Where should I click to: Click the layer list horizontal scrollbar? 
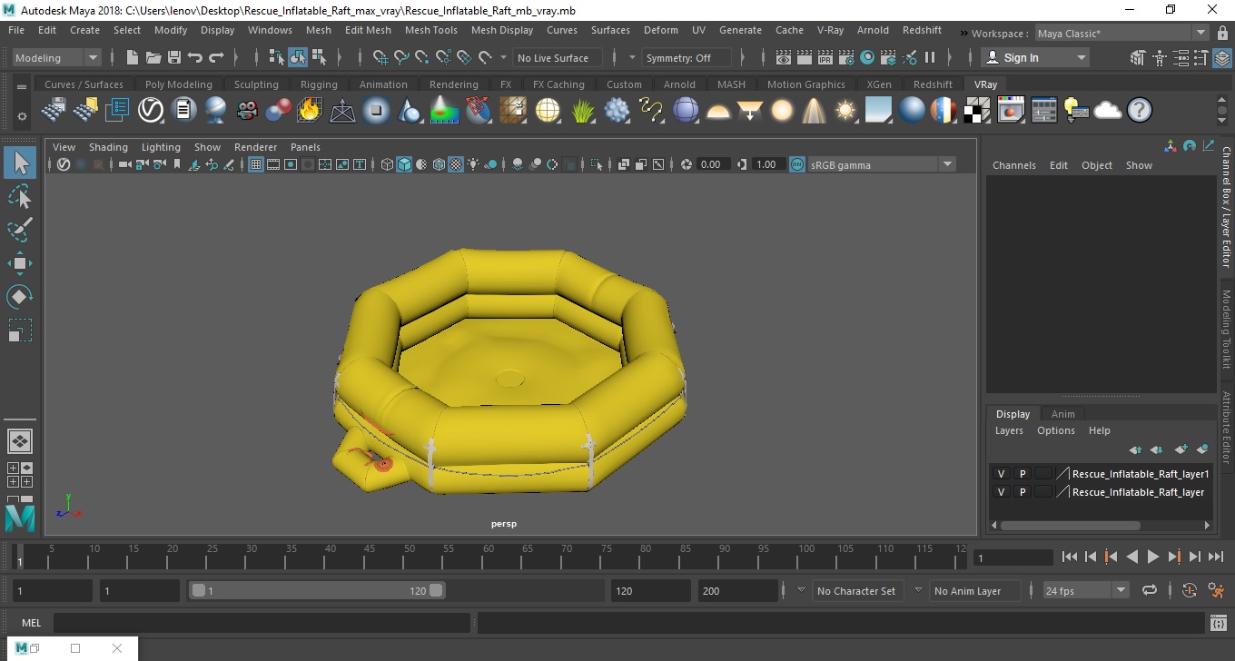click(1071, 525)
